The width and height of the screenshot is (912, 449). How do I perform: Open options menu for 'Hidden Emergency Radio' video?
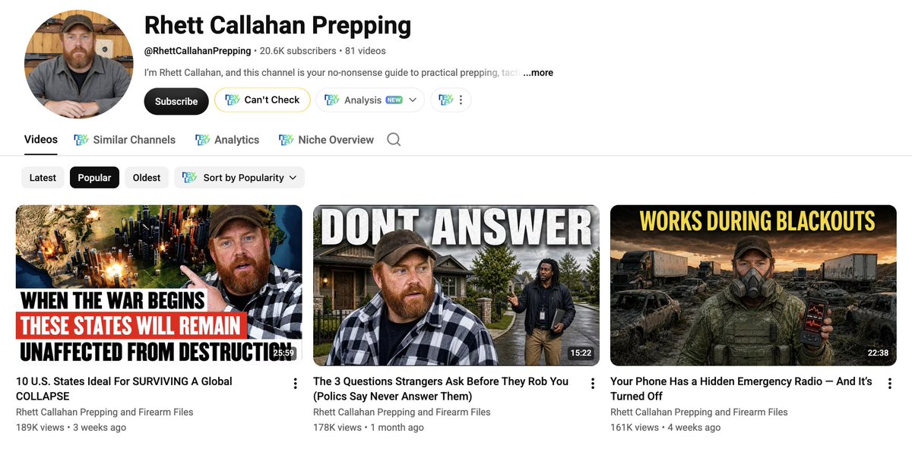coord(889,384)
